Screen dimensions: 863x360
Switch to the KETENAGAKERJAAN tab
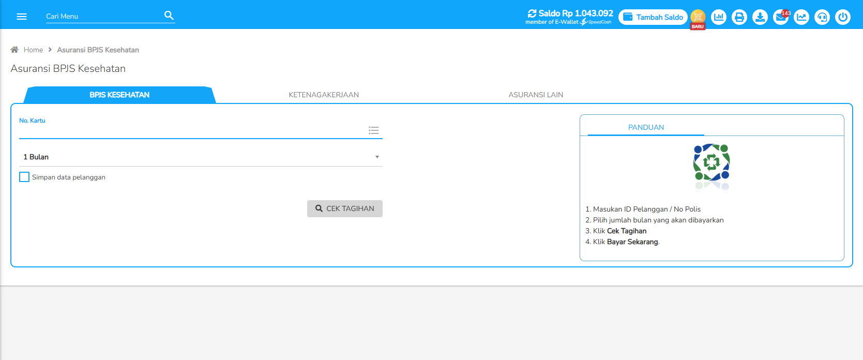(324, 95)
